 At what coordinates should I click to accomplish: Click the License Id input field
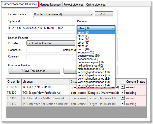click(x=43, y=50)
